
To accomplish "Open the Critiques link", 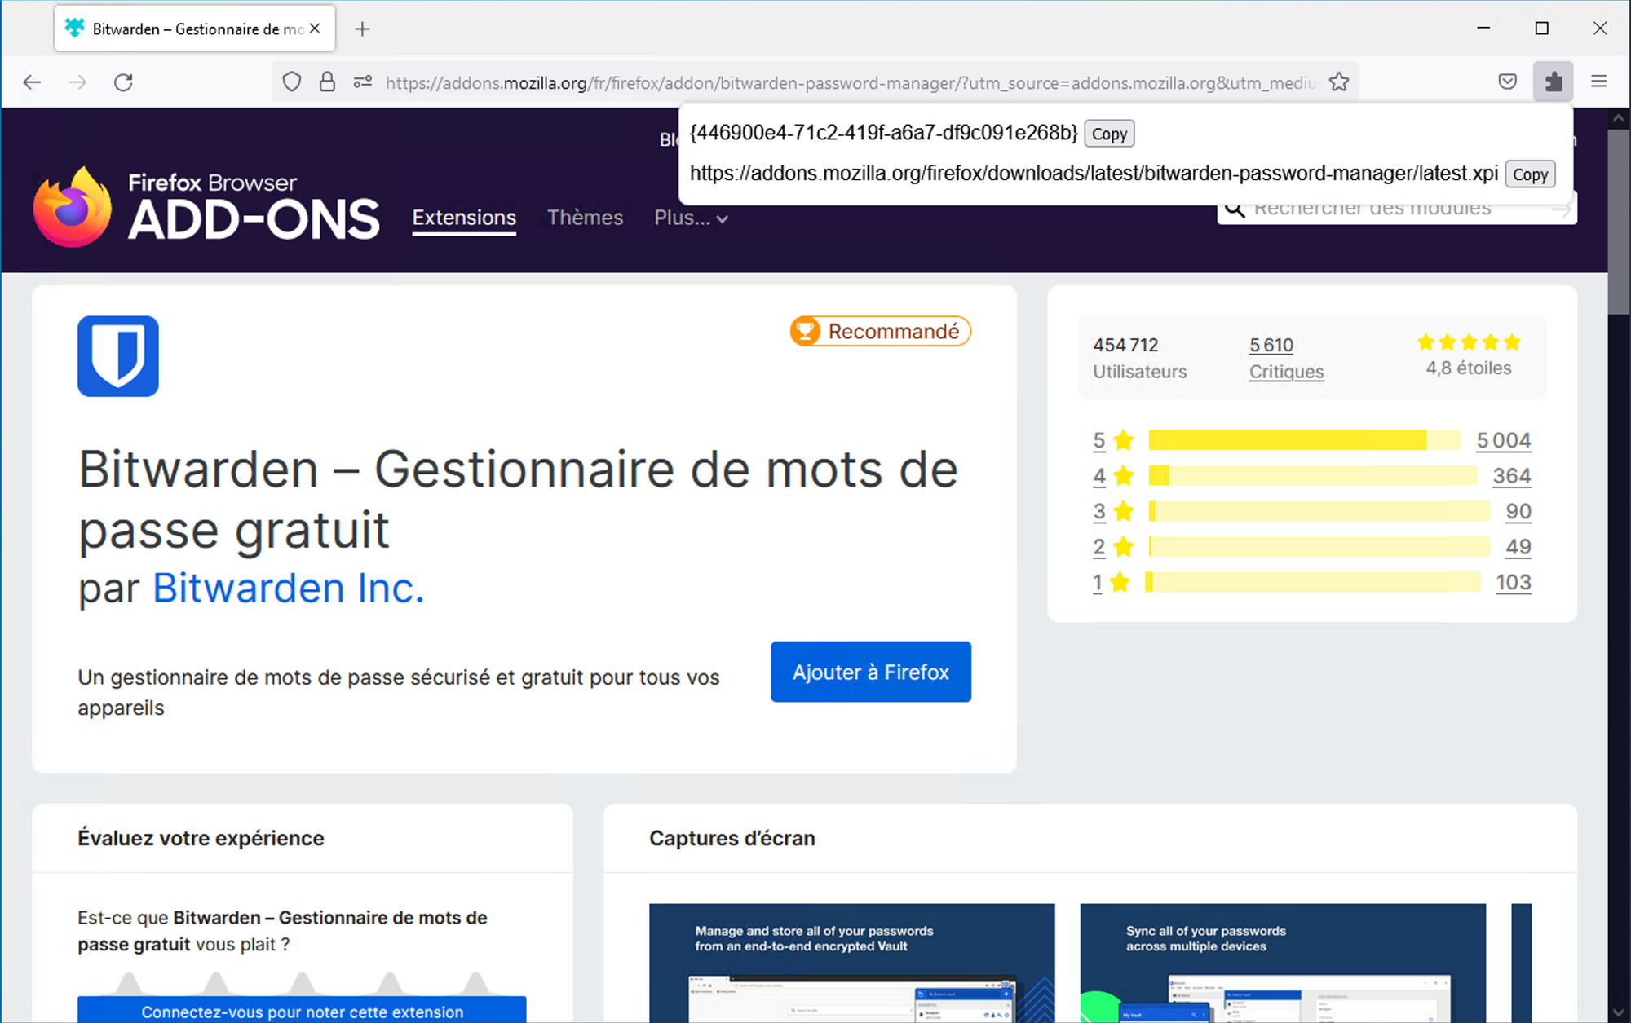I will (1286, 372).
